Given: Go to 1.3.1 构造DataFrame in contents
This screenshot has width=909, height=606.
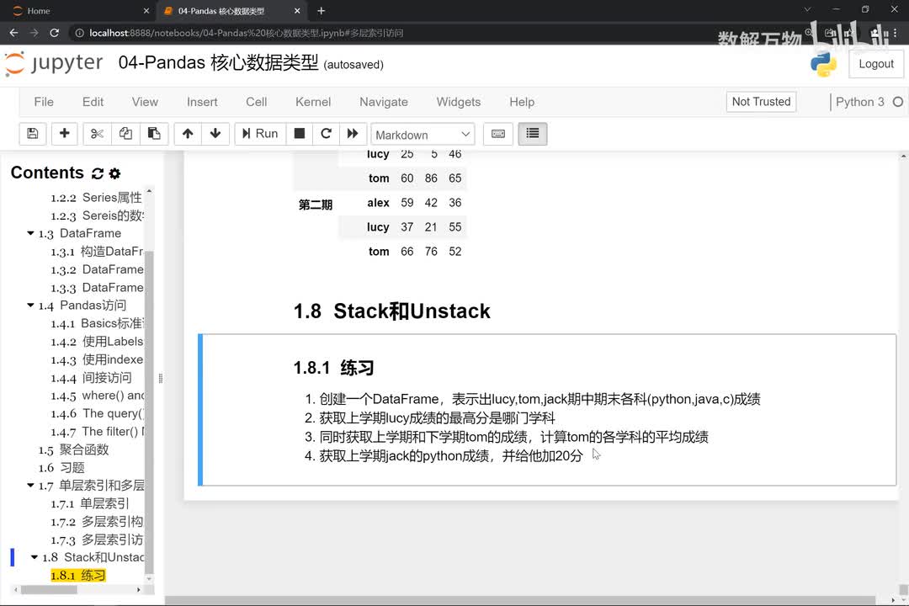Looking at the screenshot, I should [x=97, y=252].
